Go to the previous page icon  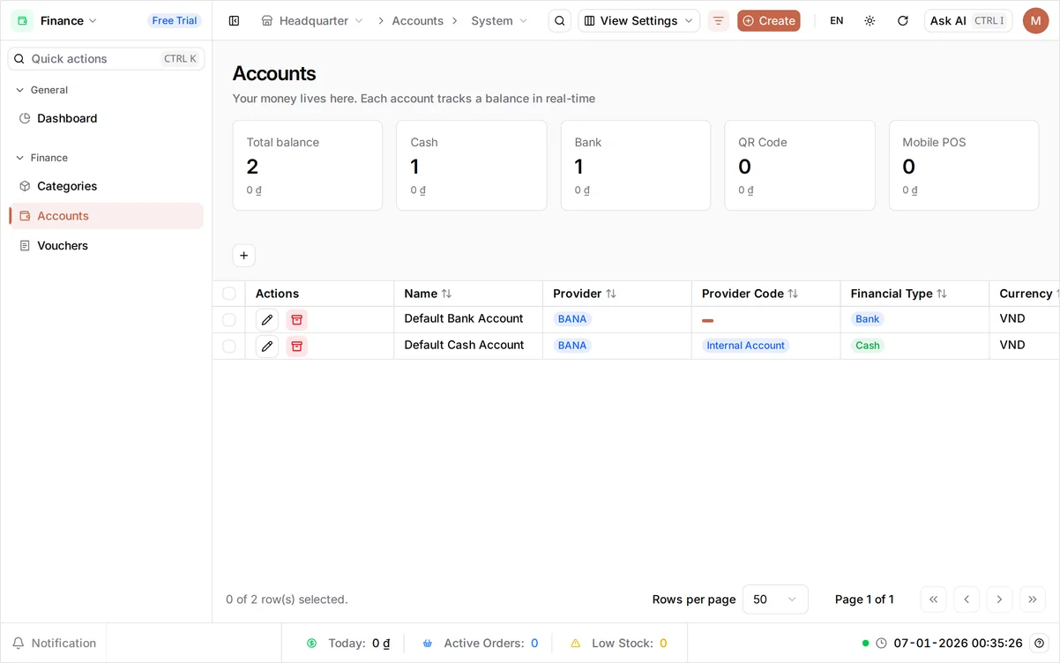(x=967, y=600)
